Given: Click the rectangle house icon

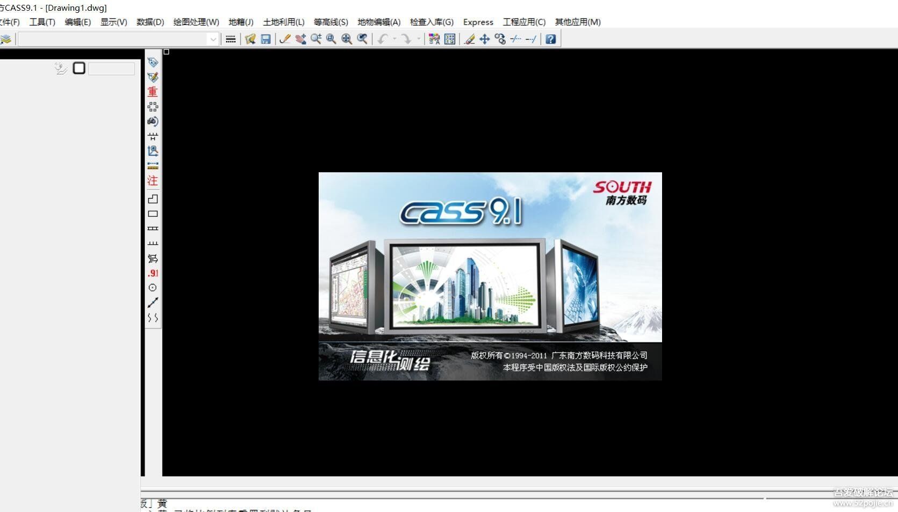Looking at the screenshot, I should tap(153, 214).
